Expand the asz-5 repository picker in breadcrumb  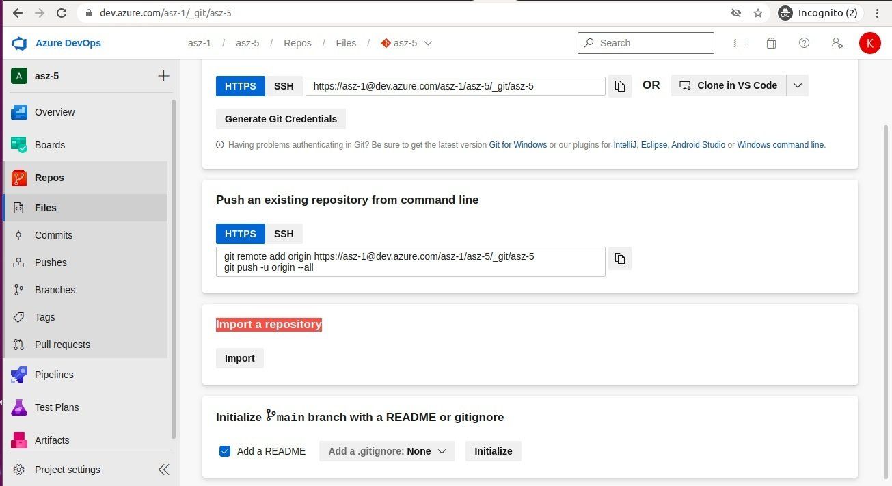coord(429,43)
